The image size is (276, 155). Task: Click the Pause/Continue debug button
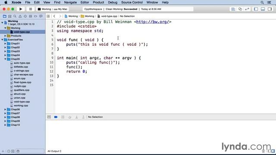pos(63,117)
